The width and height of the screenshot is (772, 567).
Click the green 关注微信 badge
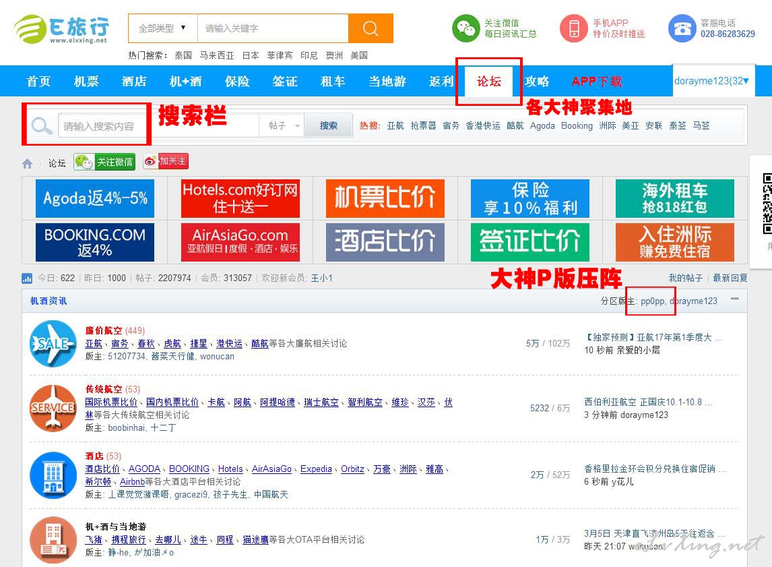[x=104, y=162]
